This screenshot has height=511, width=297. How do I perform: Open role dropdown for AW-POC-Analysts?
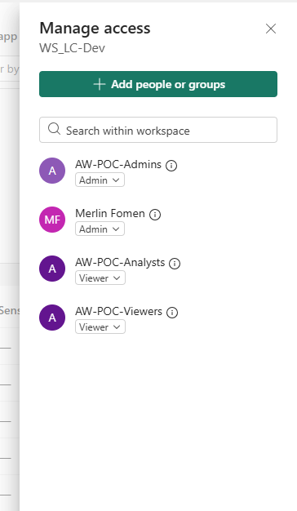(100, 278)
